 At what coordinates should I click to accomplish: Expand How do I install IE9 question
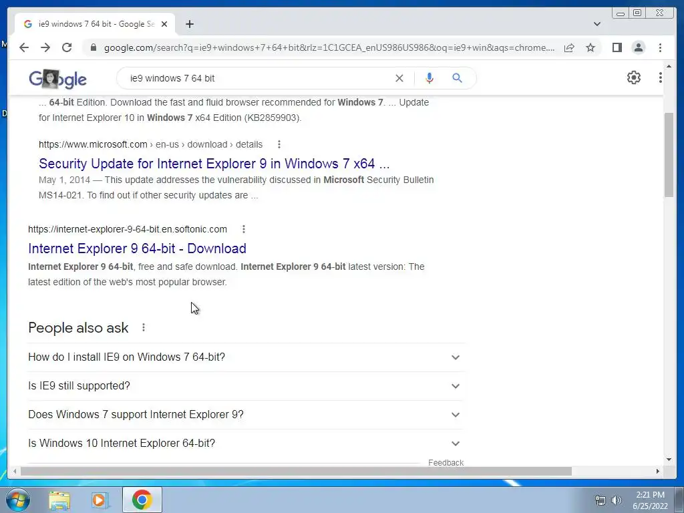point(244,357)
